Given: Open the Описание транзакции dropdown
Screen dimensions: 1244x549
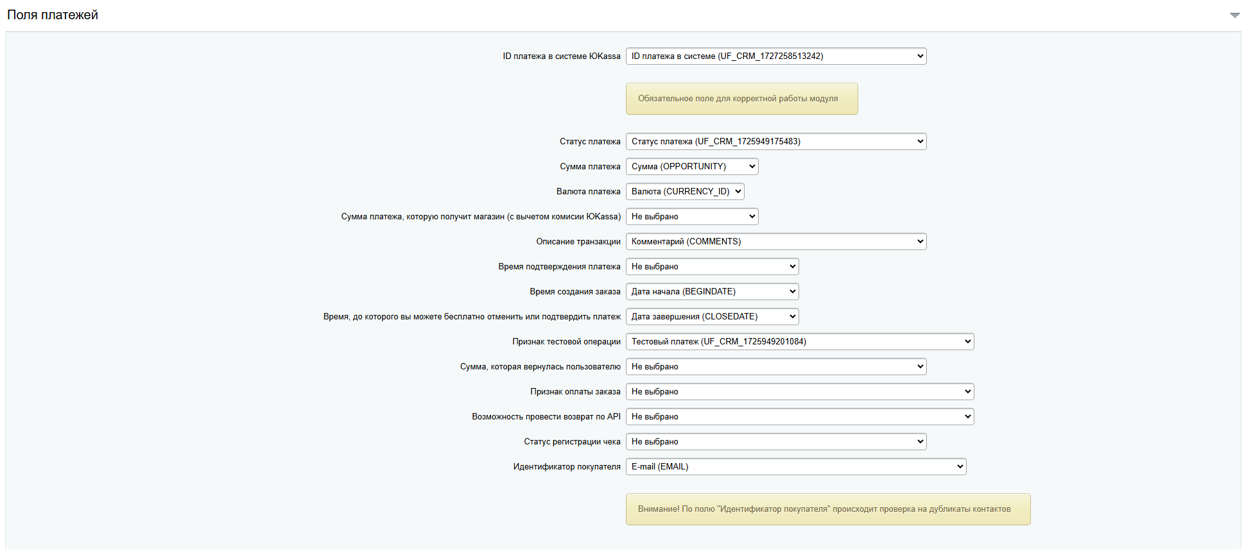Looking at the screenshot, I should tap(775, 242).
